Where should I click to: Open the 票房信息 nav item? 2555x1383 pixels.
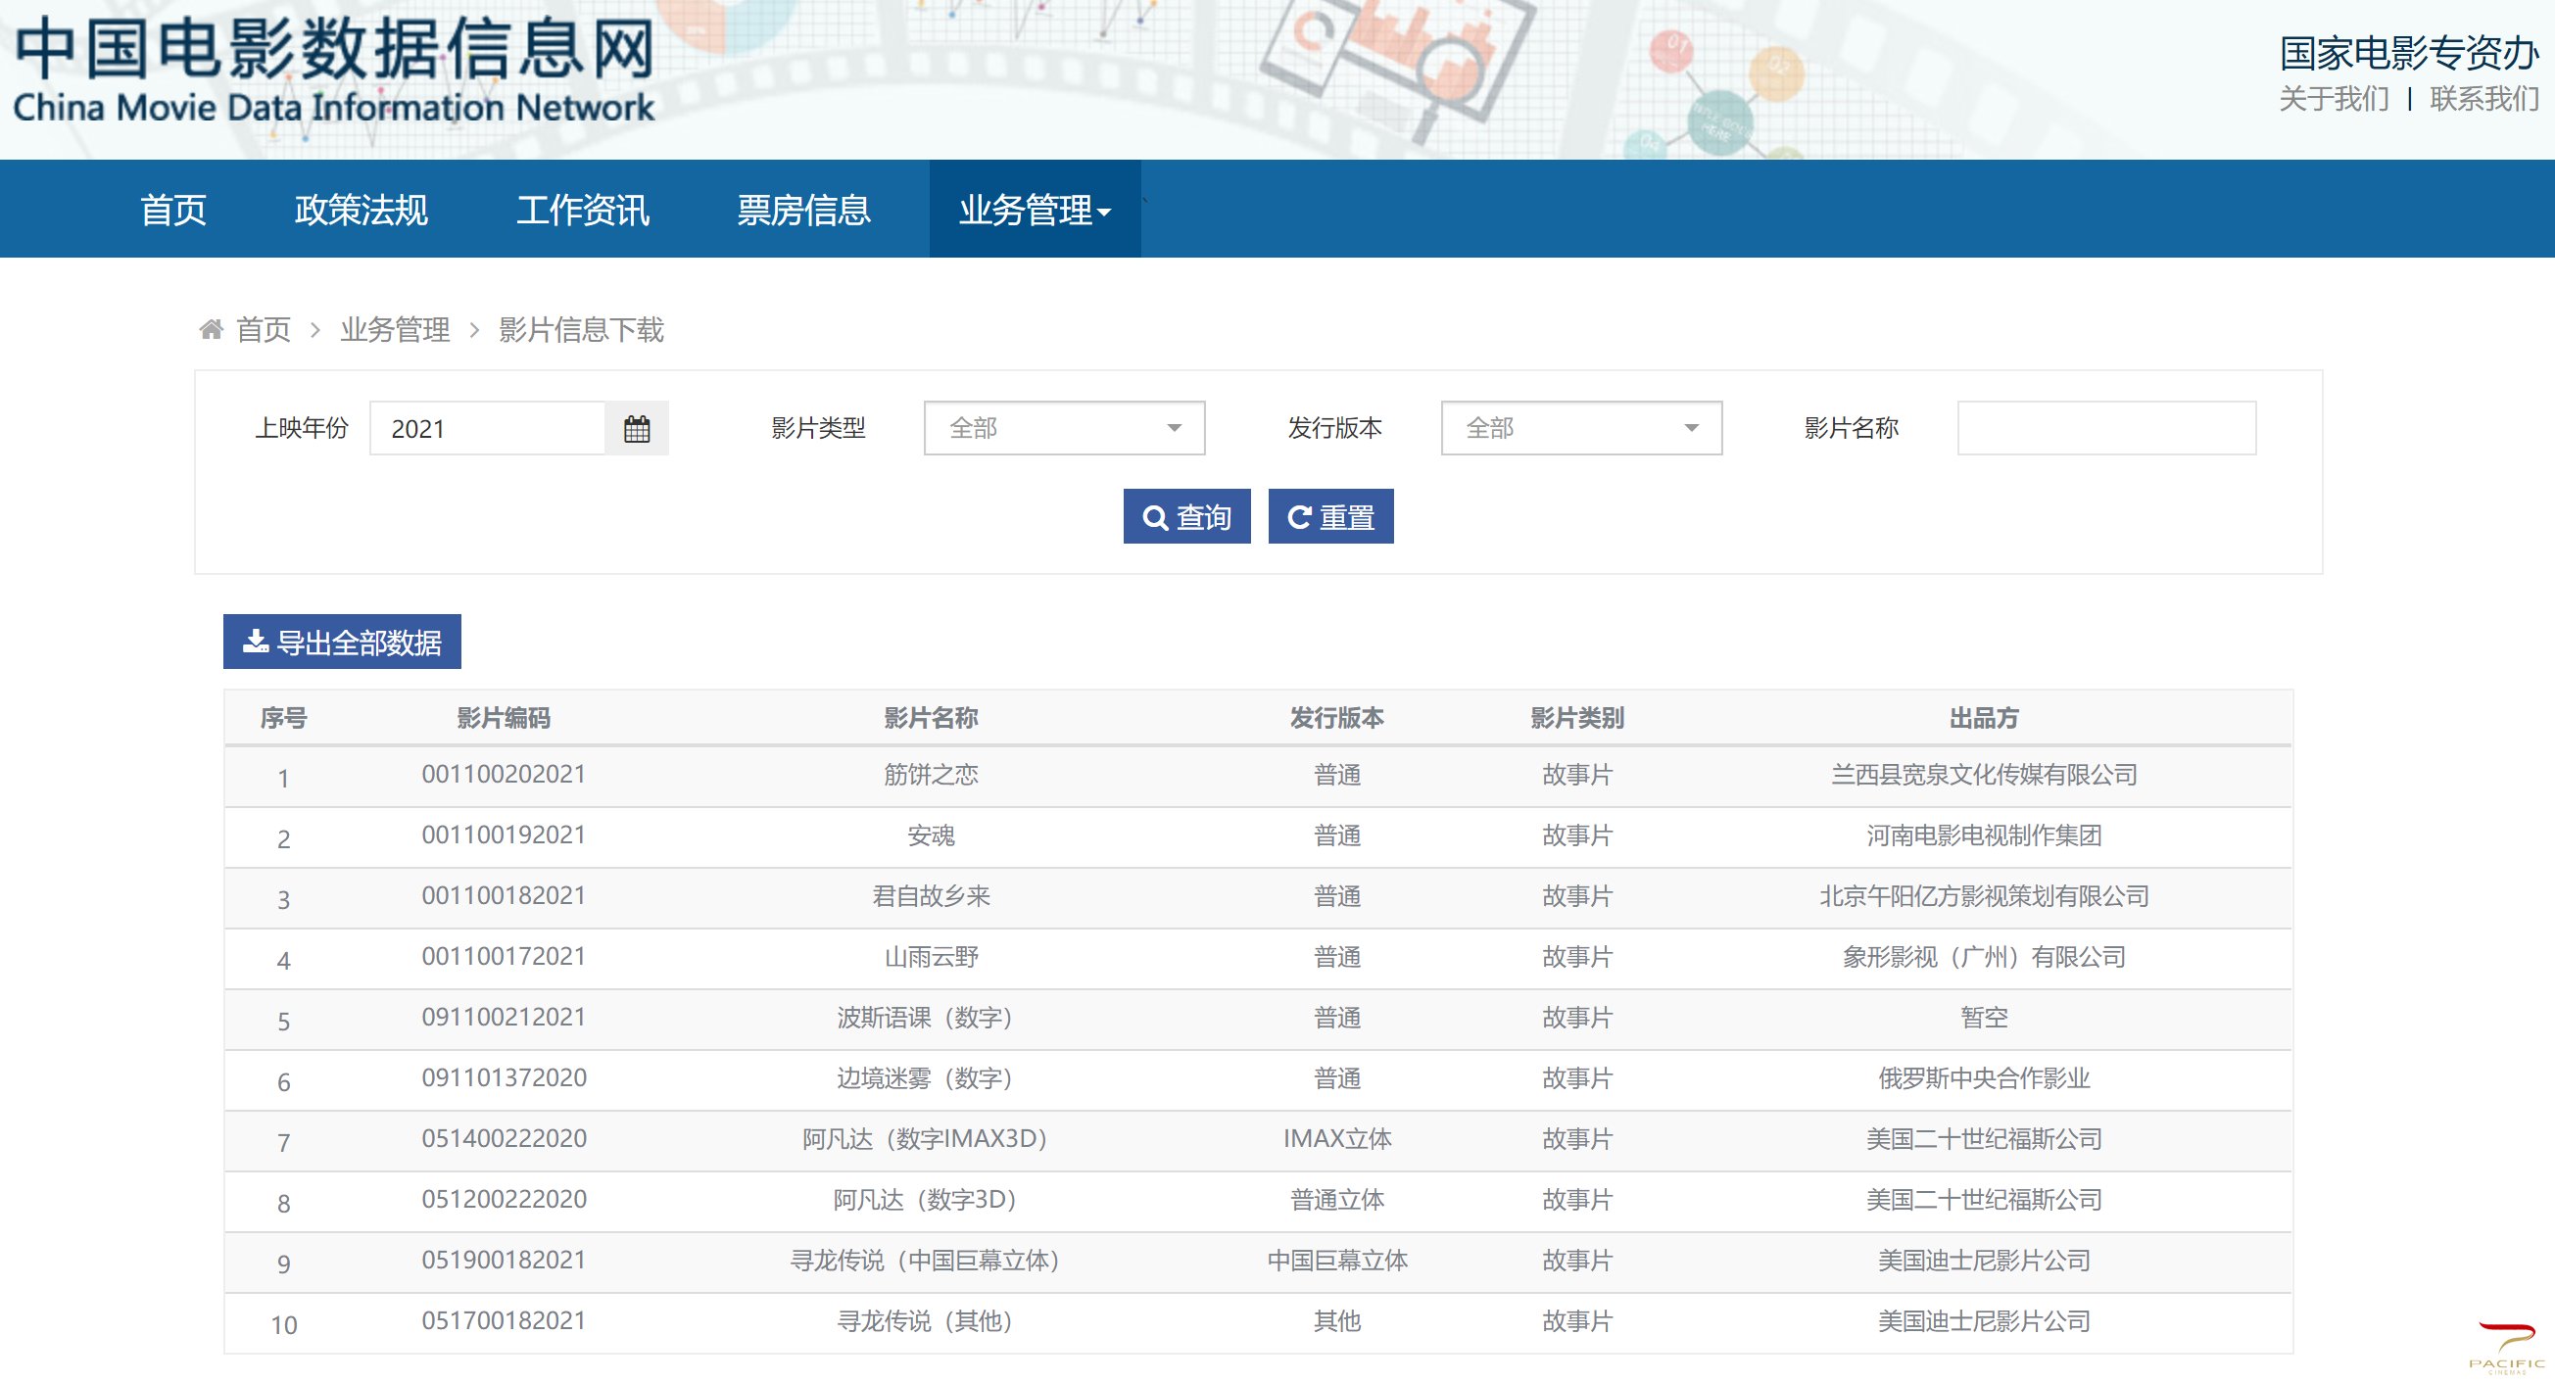click(803, 211)
